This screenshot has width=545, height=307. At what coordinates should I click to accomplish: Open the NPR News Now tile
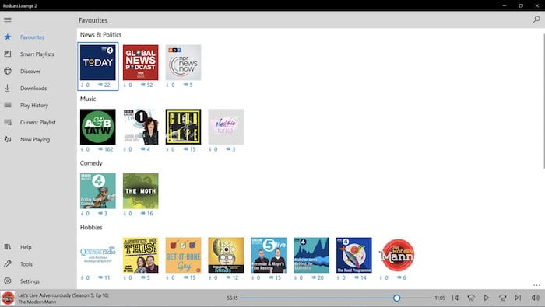click(183, 62)
